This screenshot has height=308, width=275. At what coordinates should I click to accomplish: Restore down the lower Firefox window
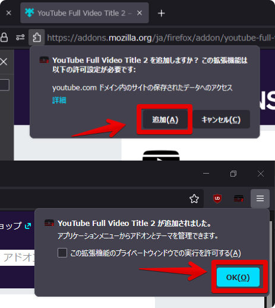pyautogui.click(x=233, y=174)
